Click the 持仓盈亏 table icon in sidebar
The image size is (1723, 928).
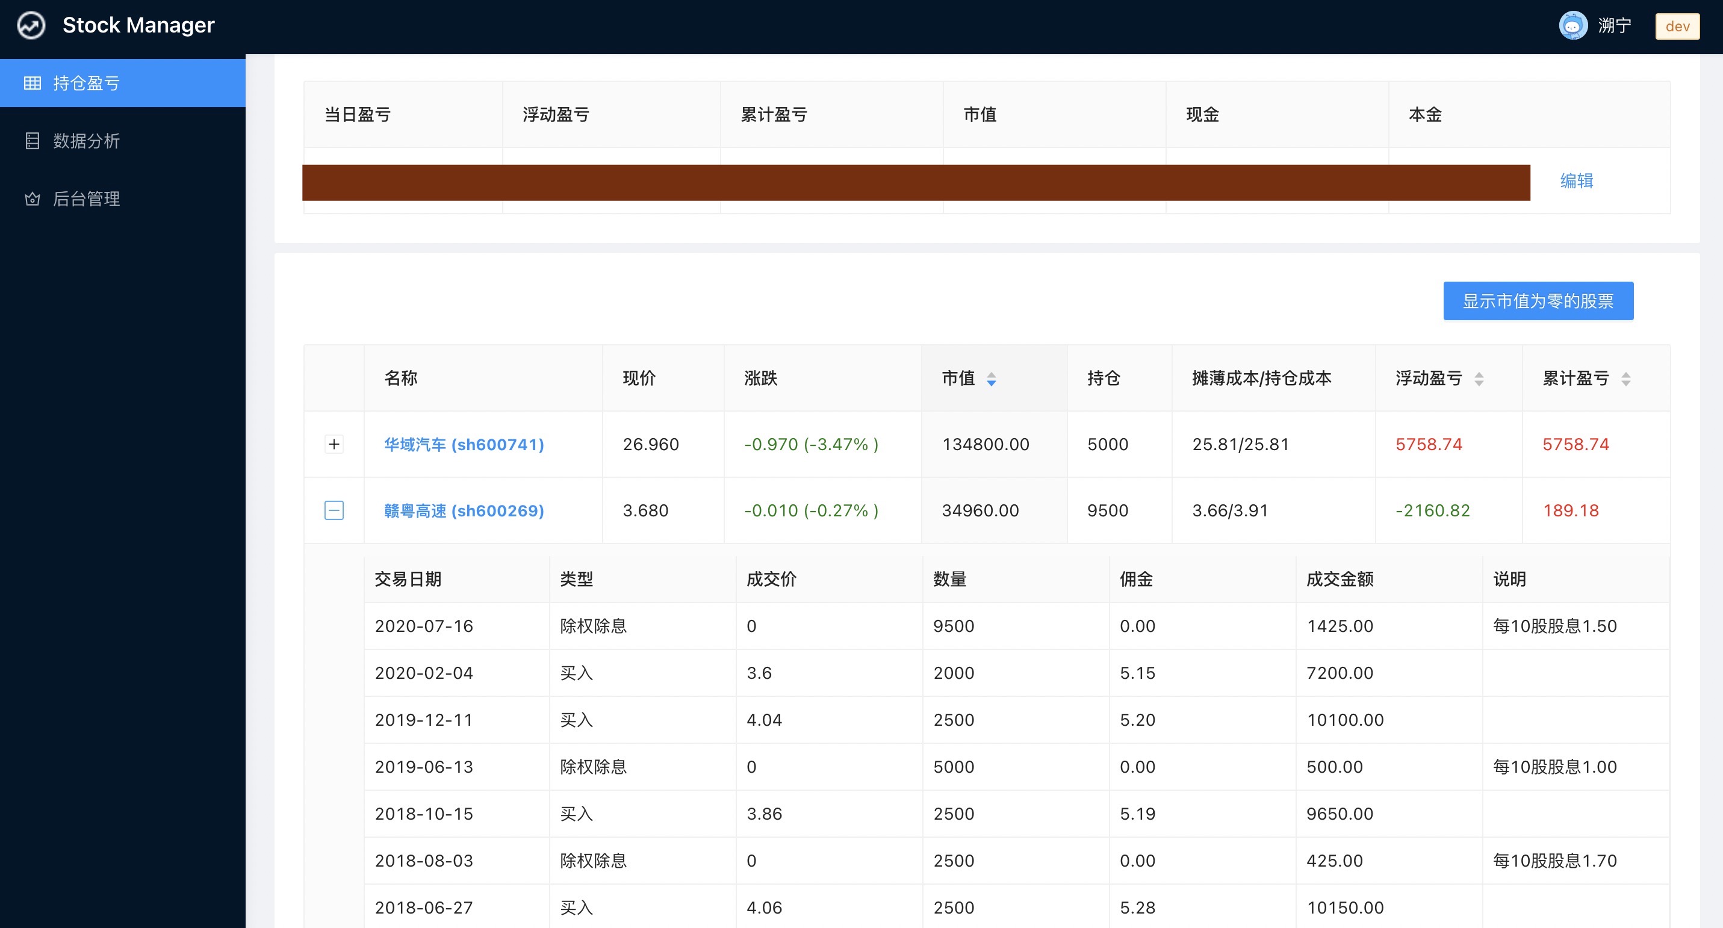pyautogui.click(x=32, y=83)
